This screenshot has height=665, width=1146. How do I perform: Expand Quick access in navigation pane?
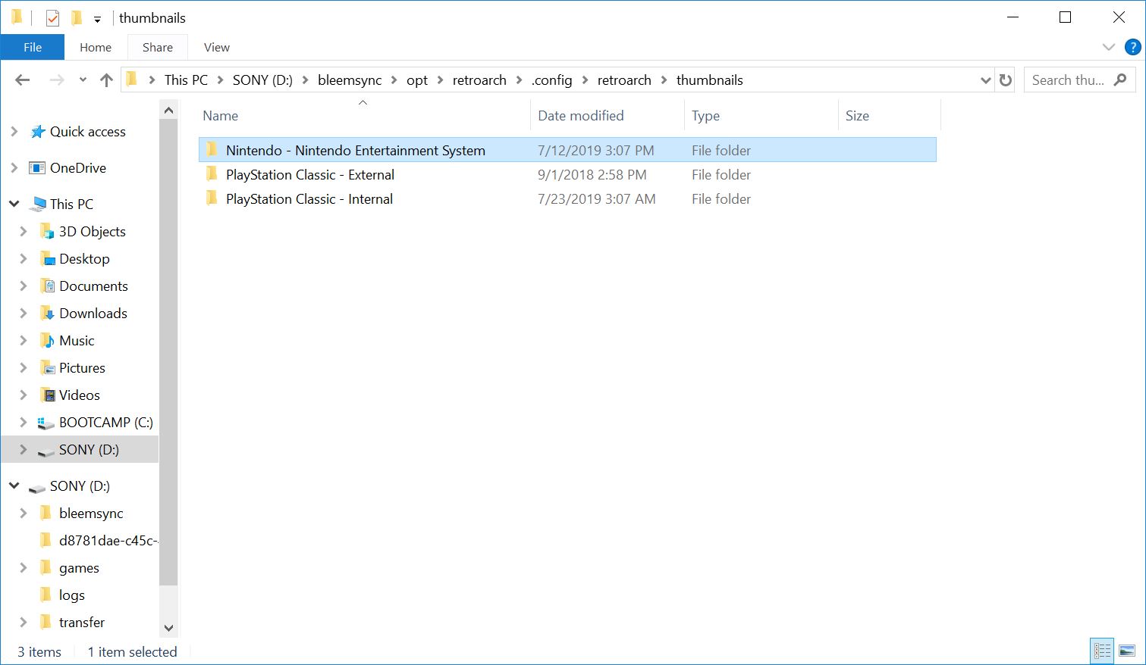(x=14, y=131)
